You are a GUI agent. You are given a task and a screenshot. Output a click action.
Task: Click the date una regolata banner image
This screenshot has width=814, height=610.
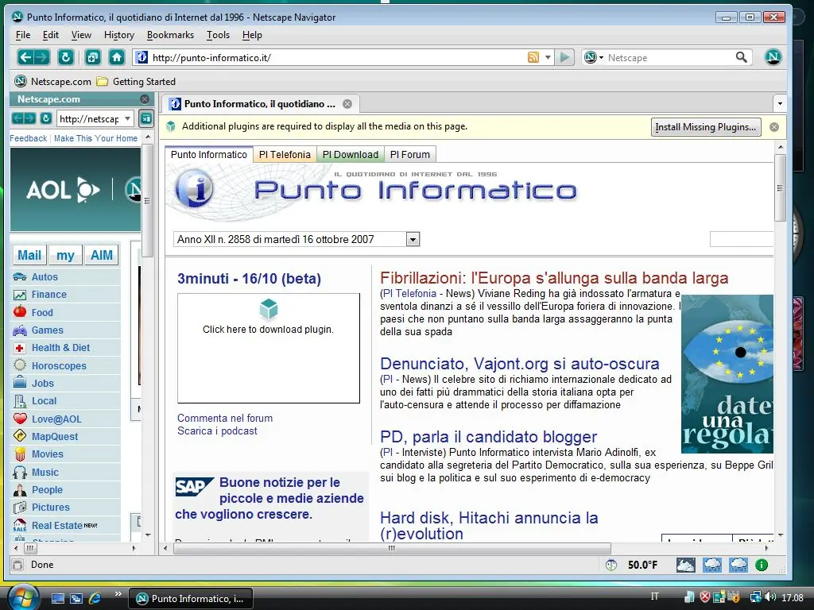coord(727,374)
